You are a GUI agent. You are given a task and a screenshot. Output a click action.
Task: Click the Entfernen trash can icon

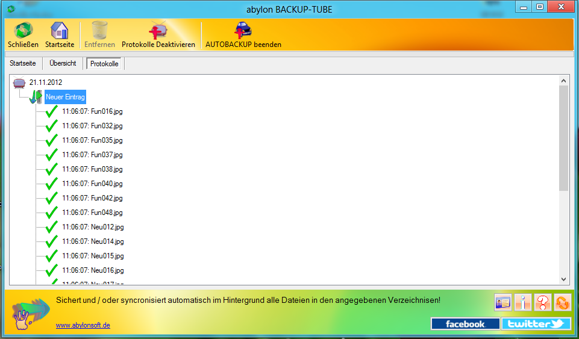click(x=99, y=30)
